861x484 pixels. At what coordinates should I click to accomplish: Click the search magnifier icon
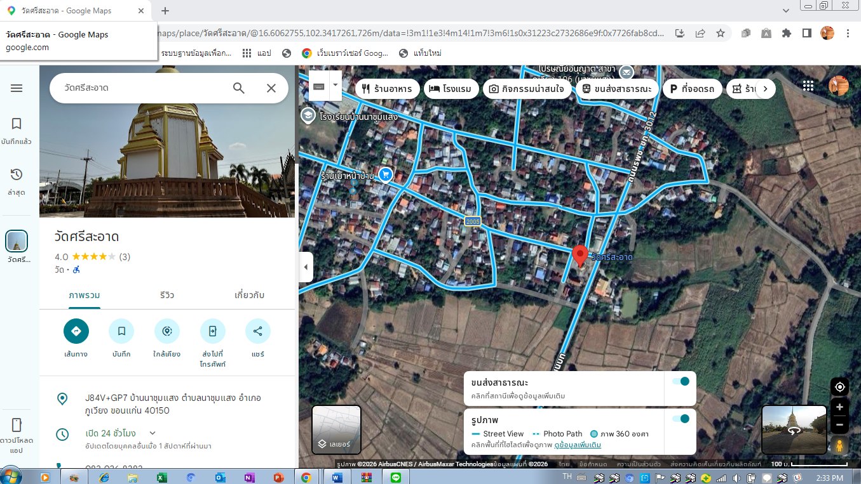pyautogui.click(x=239, y=88)
